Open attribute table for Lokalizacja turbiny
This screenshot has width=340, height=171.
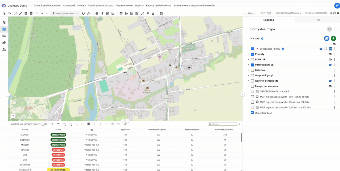click(x=330, y=49)
